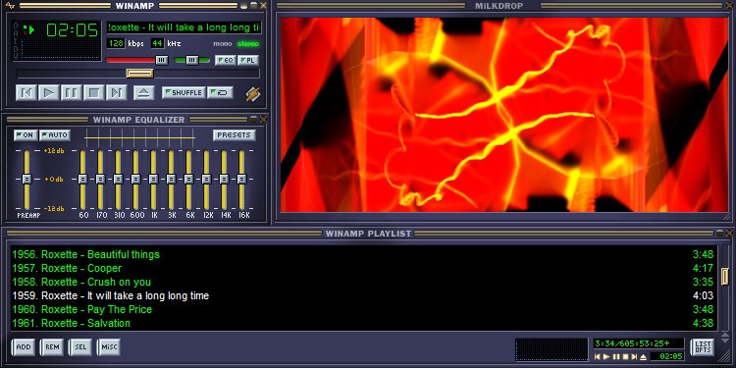Click the 14K equalizer band knob

[224, 179]
